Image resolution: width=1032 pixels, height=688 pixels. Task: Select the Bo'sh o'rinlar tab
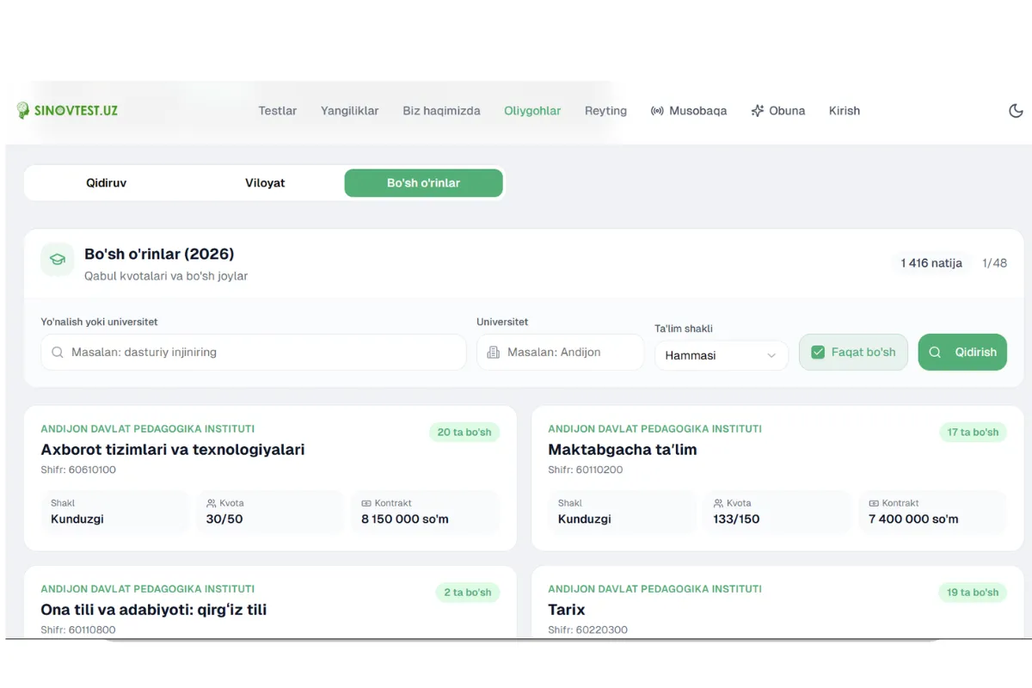tap(423, 183)
